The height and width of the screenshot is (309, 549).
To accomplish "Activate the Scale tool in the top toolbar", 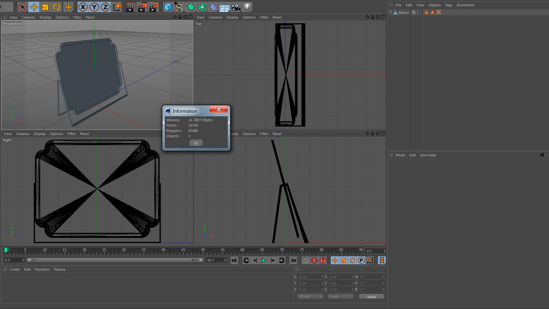I will click(x=45, y=7).
